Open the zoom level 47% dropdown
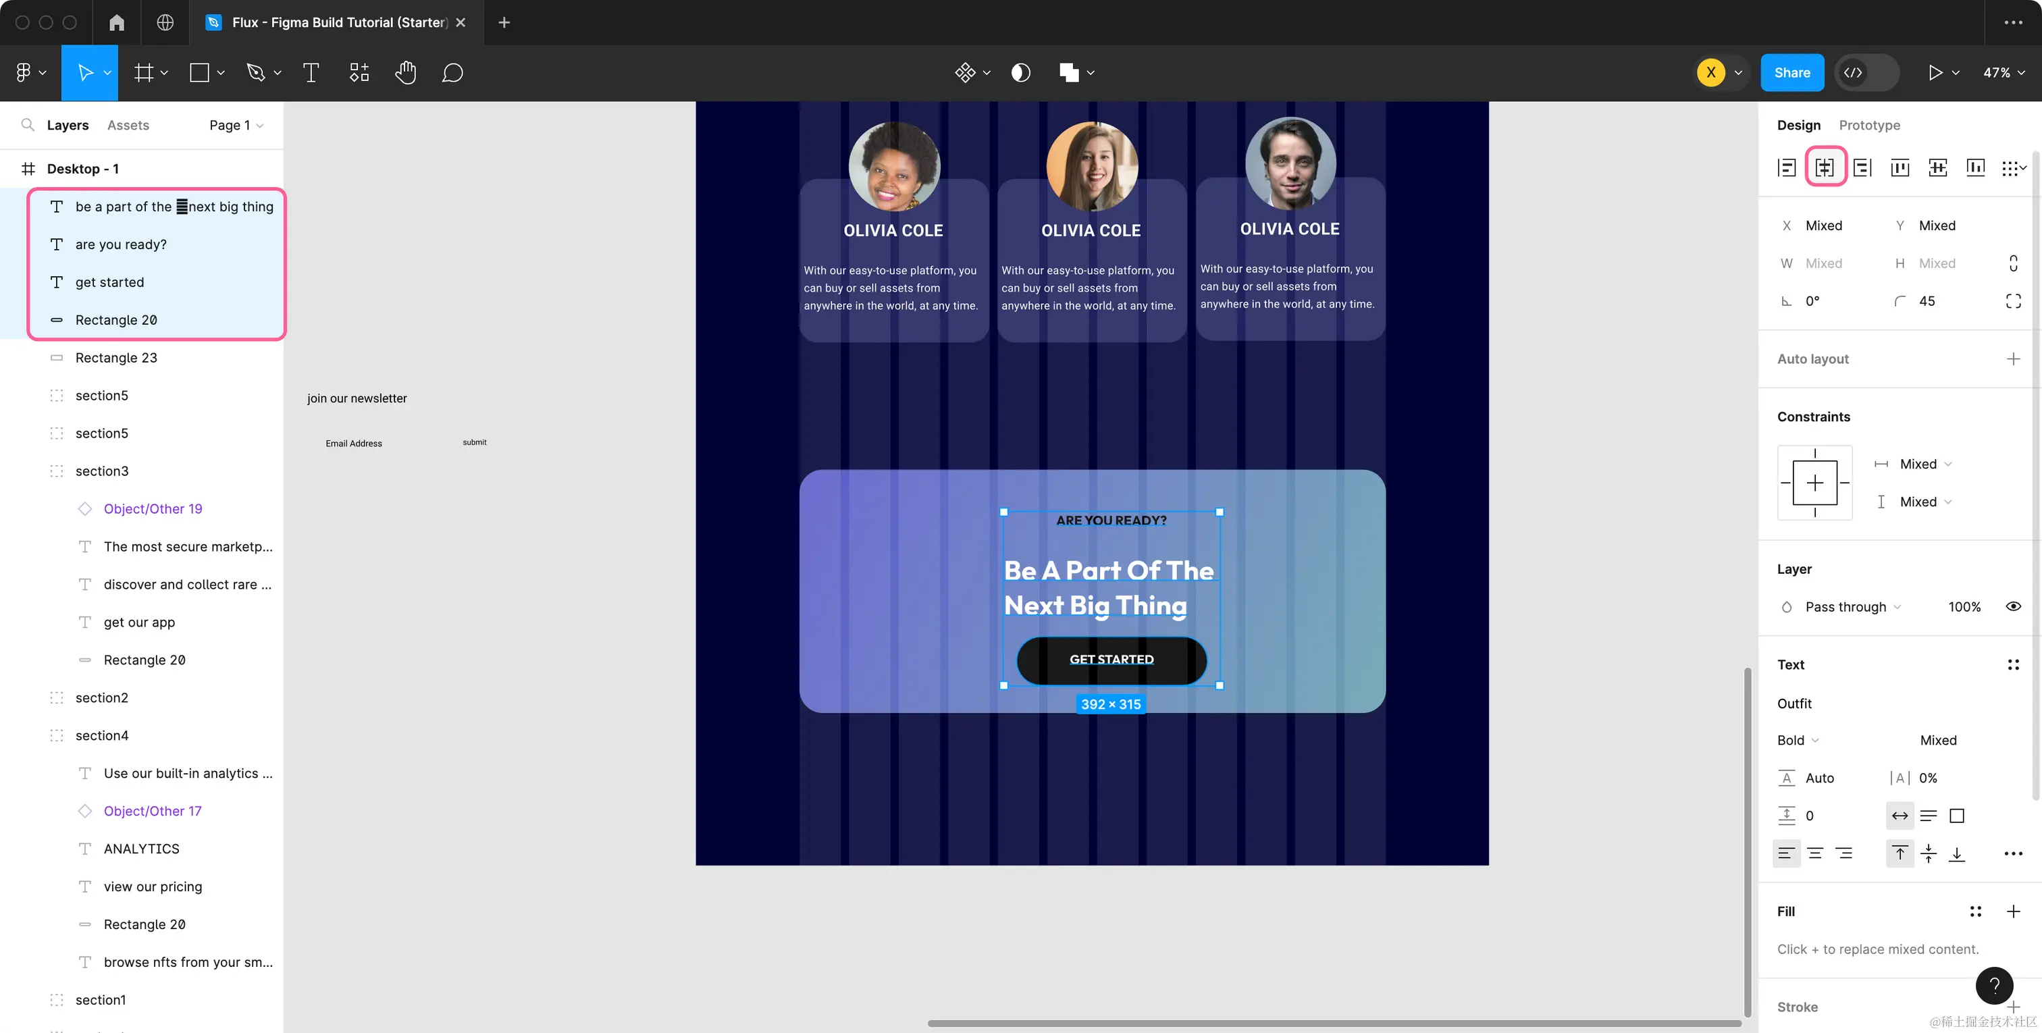Viewport: 2042px width, 1033px height. (2002, 73)
